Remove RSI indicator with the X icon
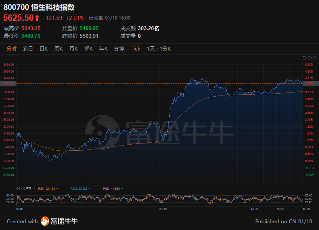Viewport: 319px width, 230px height. [23, 188]
